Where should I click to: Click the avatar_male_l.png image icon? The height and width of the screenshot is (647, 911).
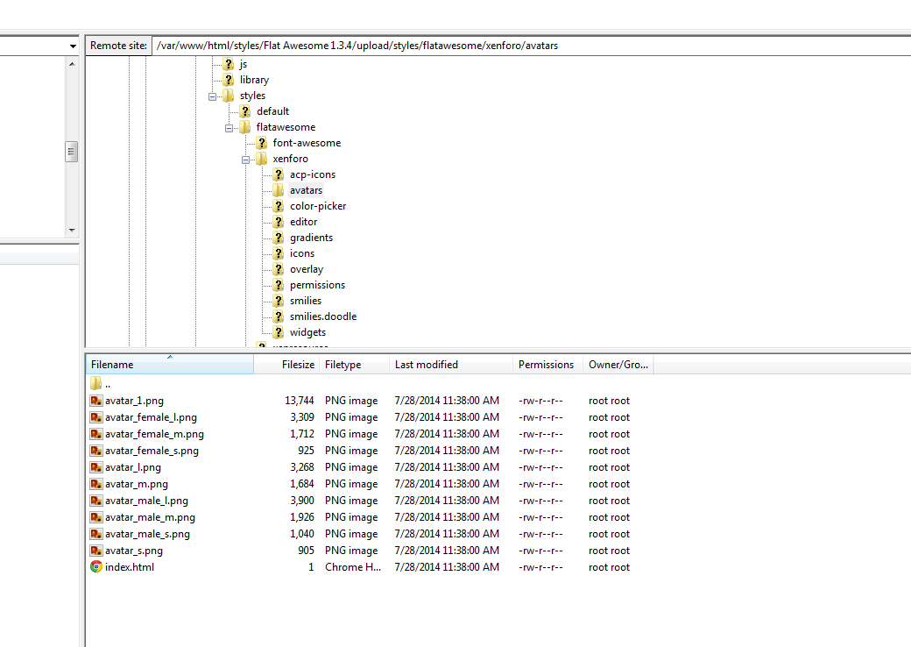pos(96,501)
